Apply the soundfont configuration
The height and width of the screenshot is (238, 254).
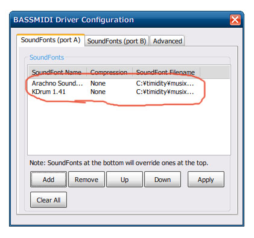(x=206, y=180)
